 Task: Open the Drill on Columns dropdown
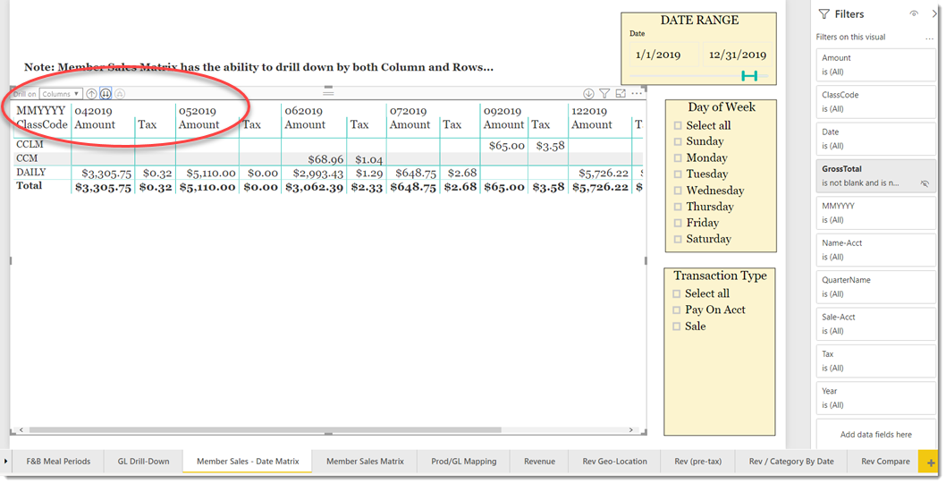coord(60,94)
